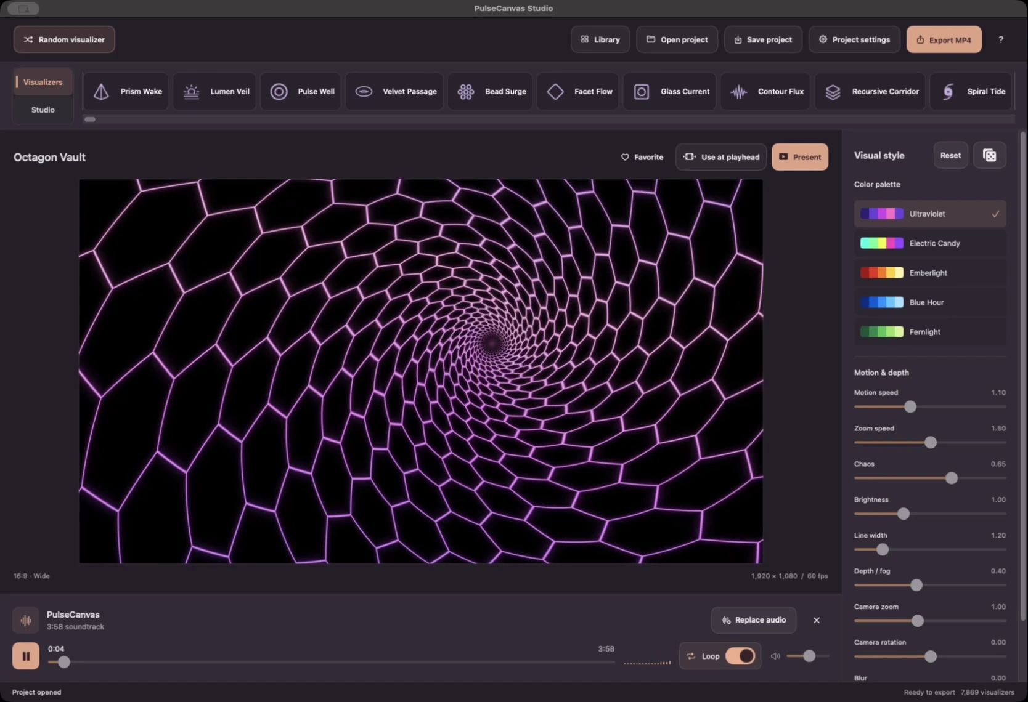Click the Random visualizer button
This screenshot has width=1028, height=702.
coord(64,39)
